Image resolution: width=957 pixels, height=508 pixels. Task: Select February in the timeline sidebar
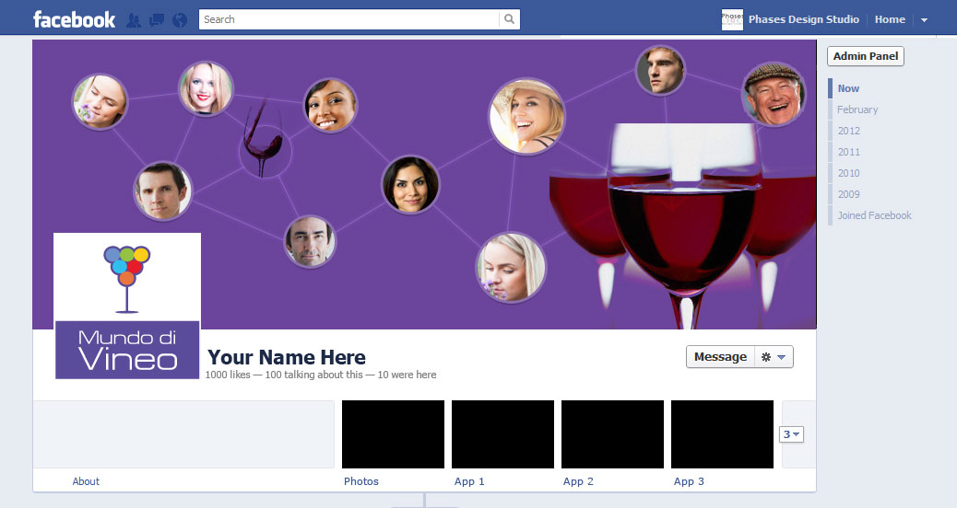(857, 110)
